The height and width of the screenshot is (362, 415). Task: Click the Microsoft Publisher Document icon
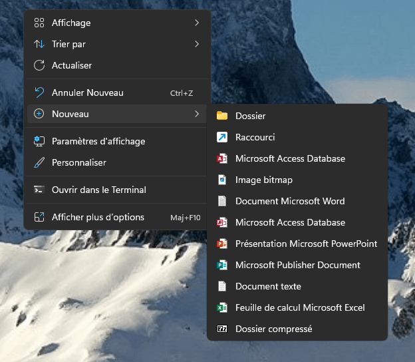[222, 265]
